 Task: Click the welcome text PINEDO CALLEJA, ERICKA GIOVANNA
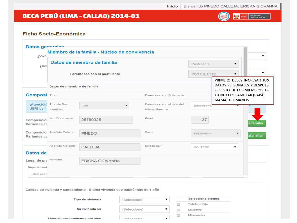(241, 6)
